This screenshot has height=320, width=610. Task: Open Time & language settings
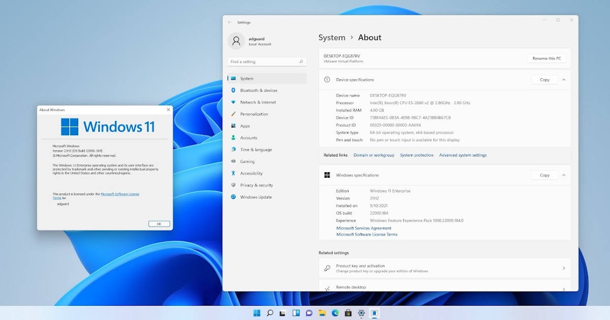click(x=267, y=150)
